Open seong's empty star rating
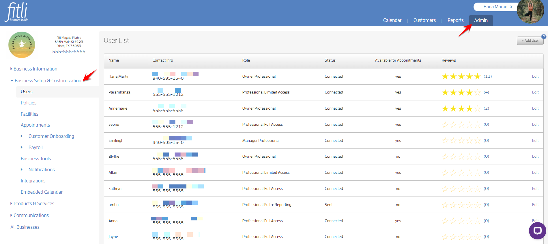The height and width of the screenshot is (244, 548). click(461, 125)
